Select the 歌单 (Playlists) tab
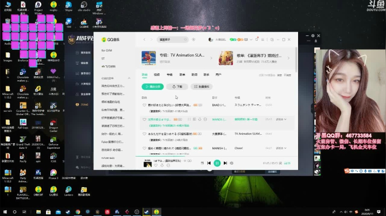The height and width of the screenshot is (216, 386). pos(182,75)
